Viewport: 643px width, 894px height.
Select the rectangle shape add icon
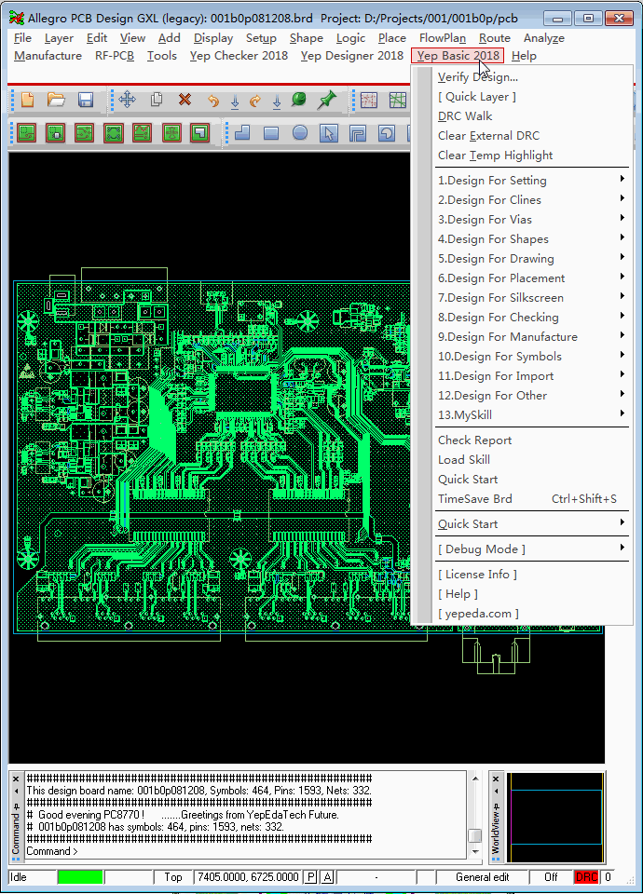271,133
